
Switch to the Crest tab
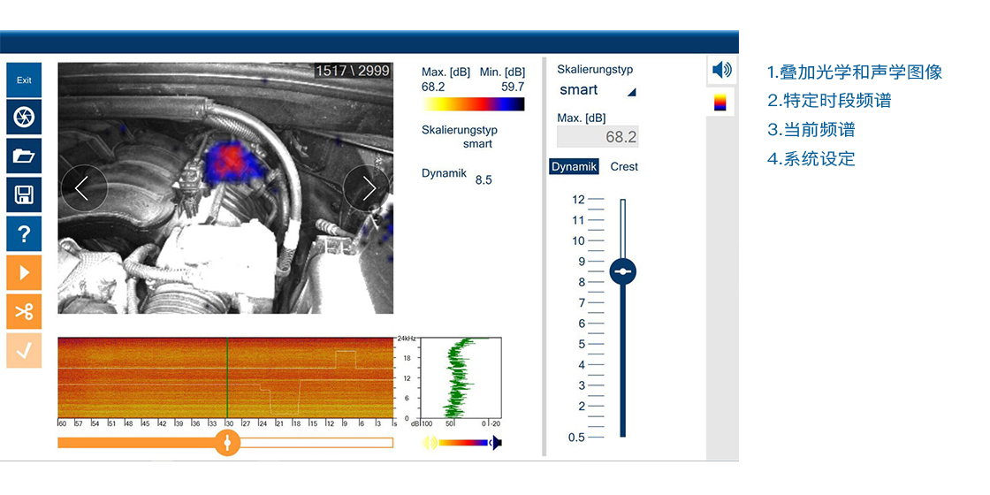coord(624,166)
